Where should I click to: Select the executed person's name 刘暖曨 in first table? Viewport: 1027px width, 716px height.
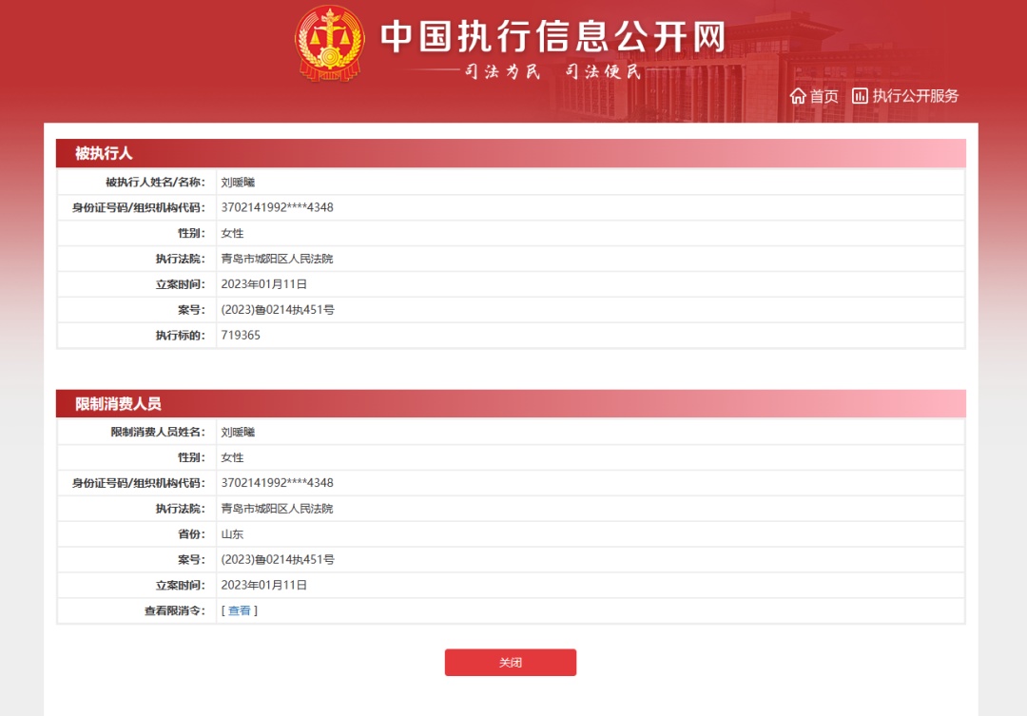(x=238, y=183)
